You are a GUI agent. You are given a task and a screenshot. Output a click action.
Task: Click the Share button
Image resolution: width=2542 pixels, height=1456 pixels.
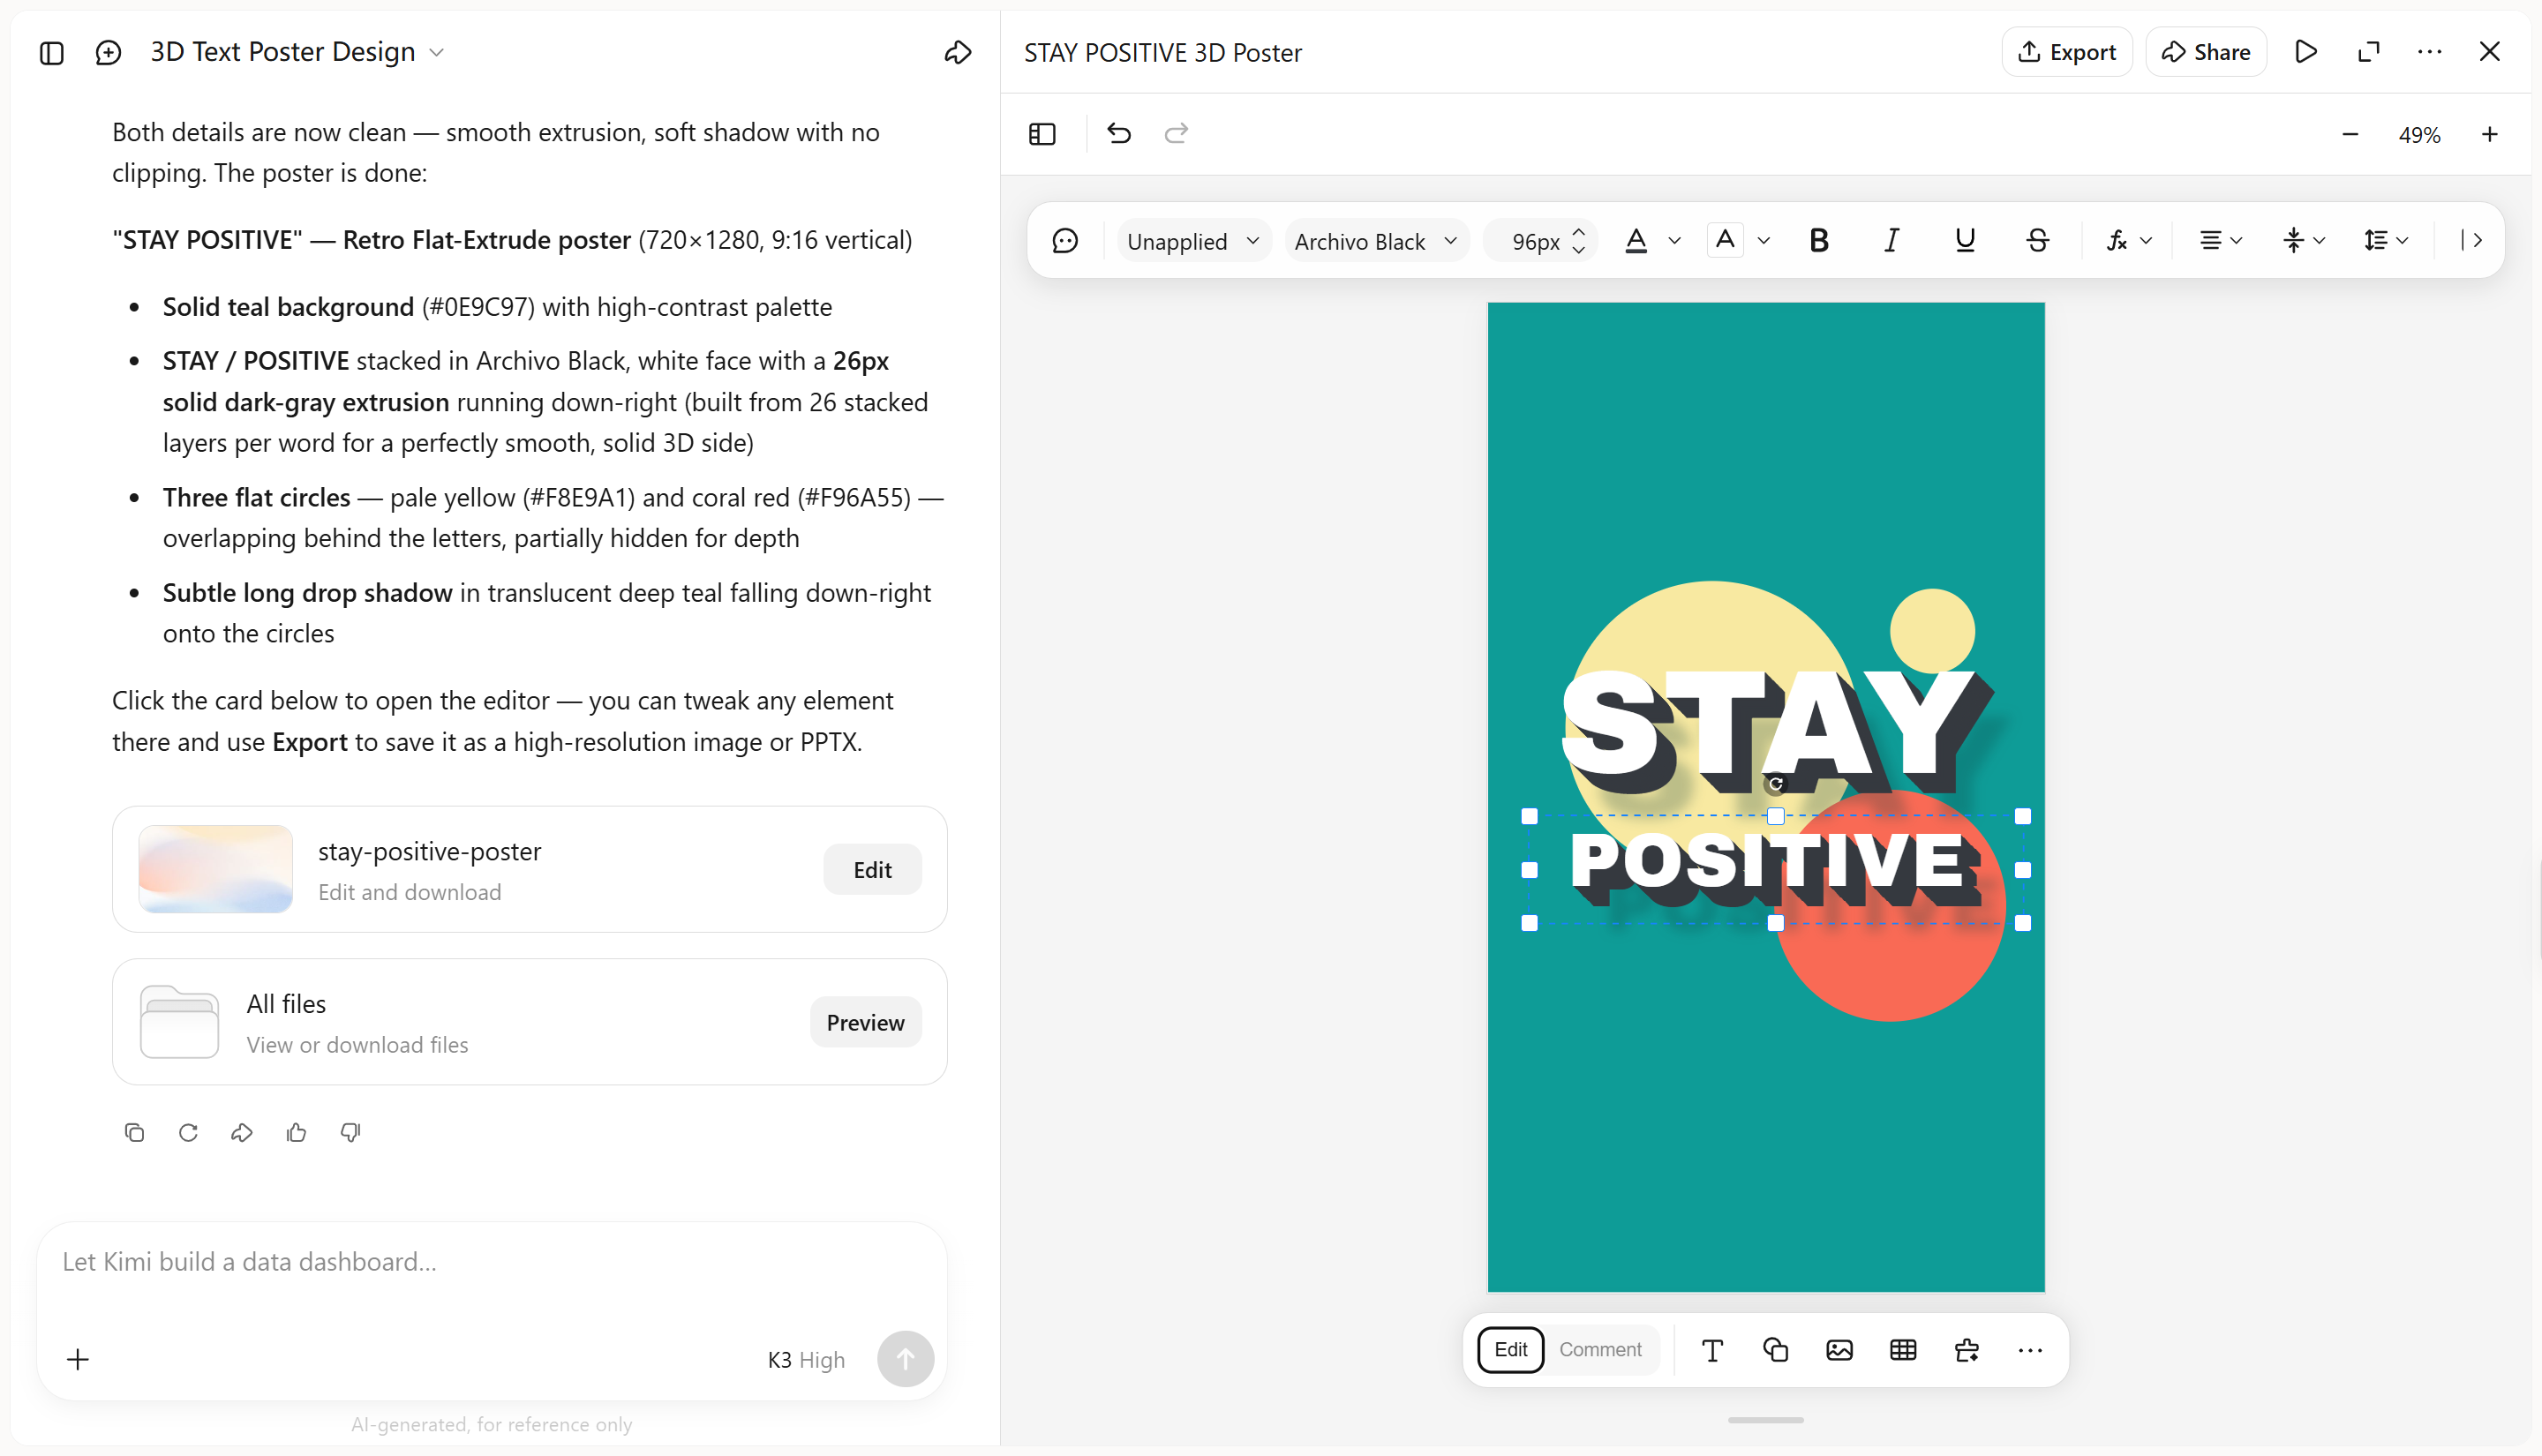click(x=2206, y=52)
